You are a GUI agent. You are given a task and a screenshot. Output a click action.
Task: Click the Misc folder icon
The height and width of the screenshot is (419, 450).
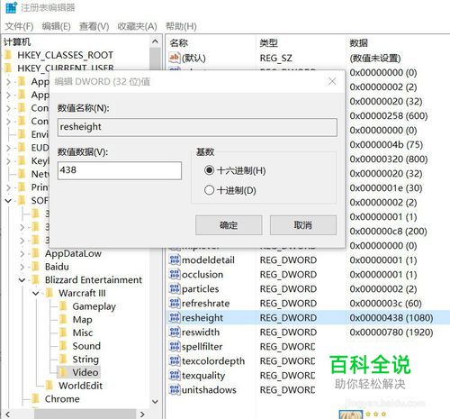[x=63, y=332]
